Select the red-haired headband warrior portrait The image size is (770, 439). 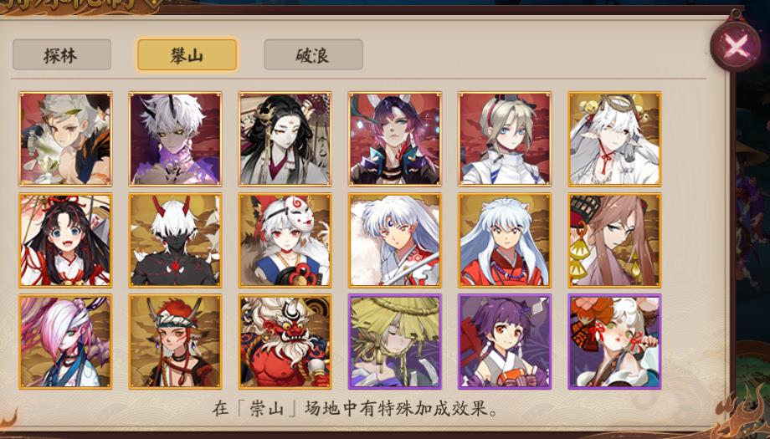[175, 341]
